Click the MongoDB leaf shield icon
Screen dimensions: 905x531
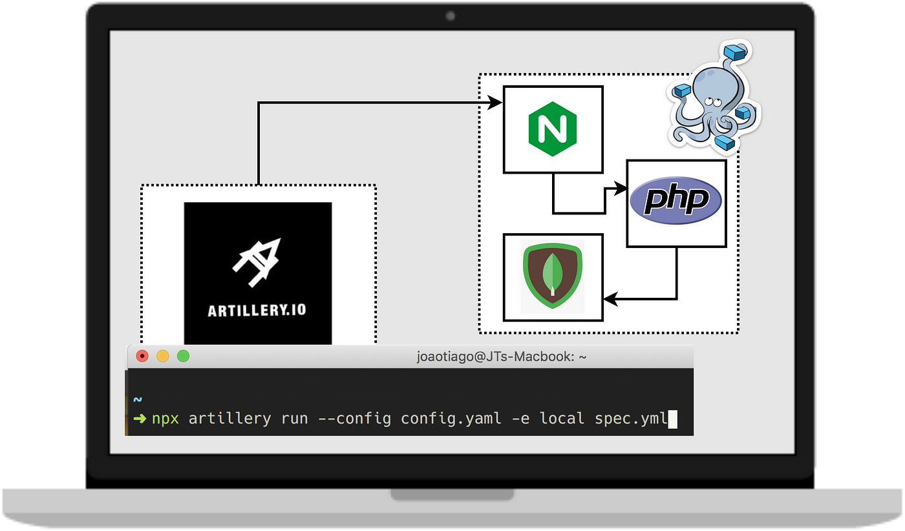552,276
